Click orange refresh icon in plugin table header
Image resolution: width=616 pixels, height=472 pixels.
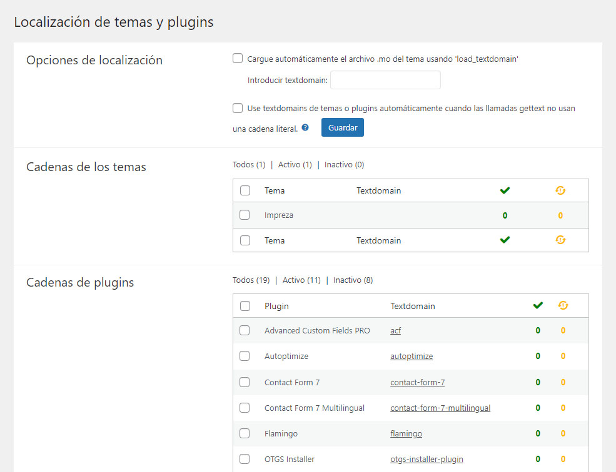tap(563, 306)
